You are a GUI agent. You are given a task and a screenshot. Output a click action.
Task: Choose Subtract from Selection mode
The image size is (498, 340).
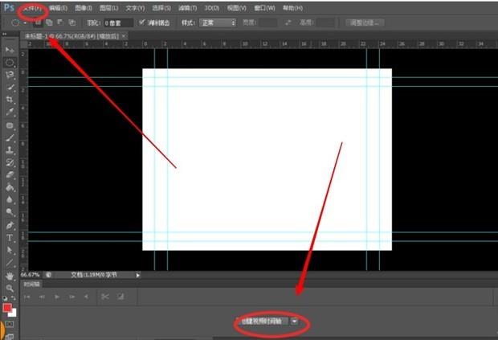(x=60, y=23)
